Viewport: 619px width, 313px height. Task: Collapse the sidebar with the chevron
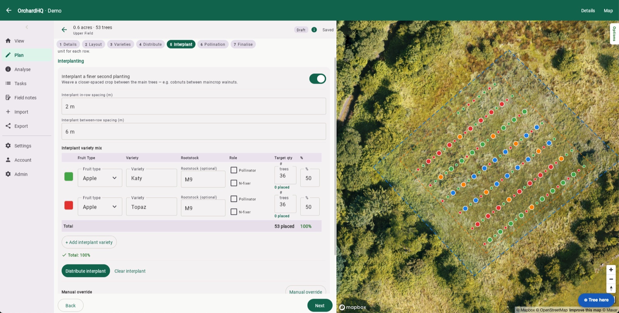click(x=27, y=27)
